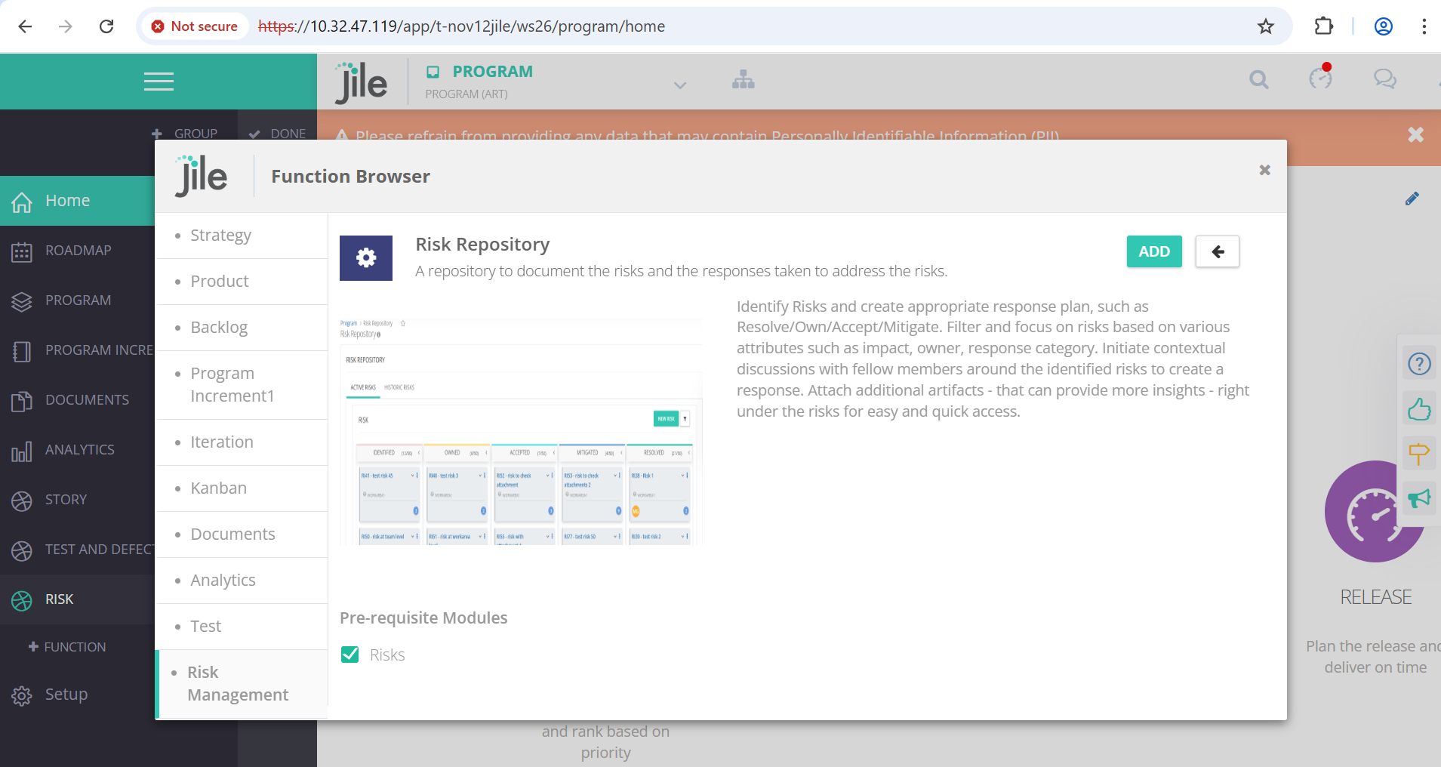Screen dimensions: 1441x767
Task: Open the notifications timer icon
Action: [1320, 78]
